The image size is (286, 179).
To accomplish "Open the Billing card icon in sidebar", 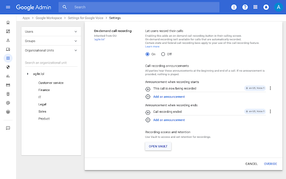I will (8, 85).
